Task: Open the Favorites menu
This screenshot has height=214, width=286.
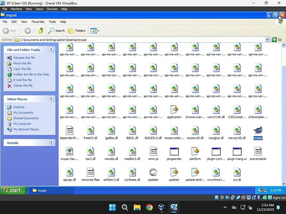Action: (38, 22)
